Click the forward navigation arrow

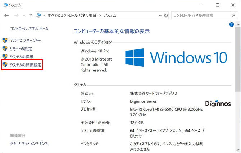point(17,15)
